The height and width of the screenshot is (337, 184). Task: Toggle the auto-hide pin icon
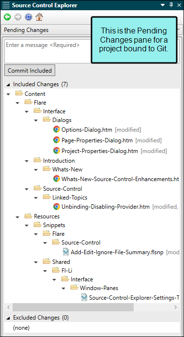[171, 5]
